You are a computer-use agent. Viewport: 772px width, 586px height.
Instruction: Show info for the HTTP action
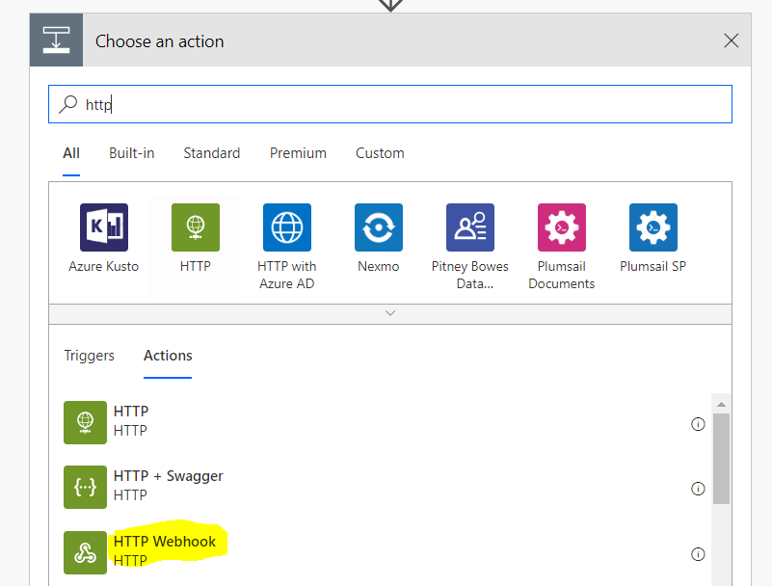[x=698, y=424]
